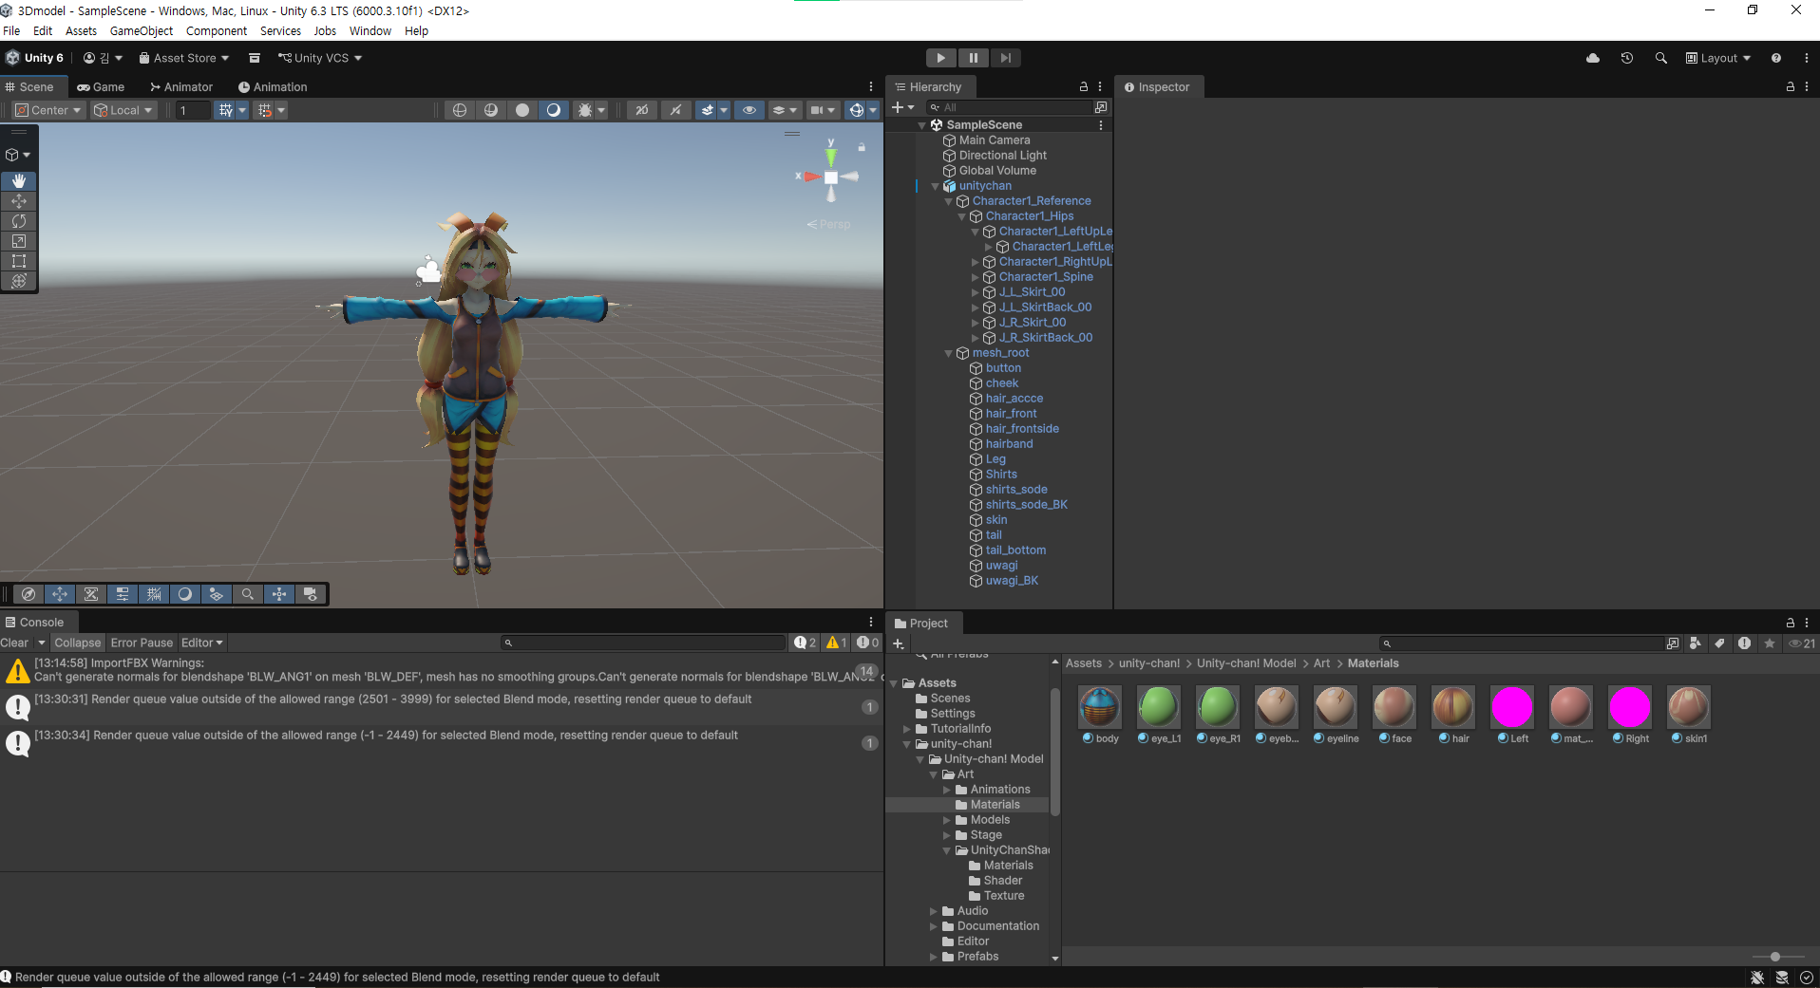Screen dimensions: 1820x988
Task: Open the Console Editor target dropdown
Action: click(202, 643)
